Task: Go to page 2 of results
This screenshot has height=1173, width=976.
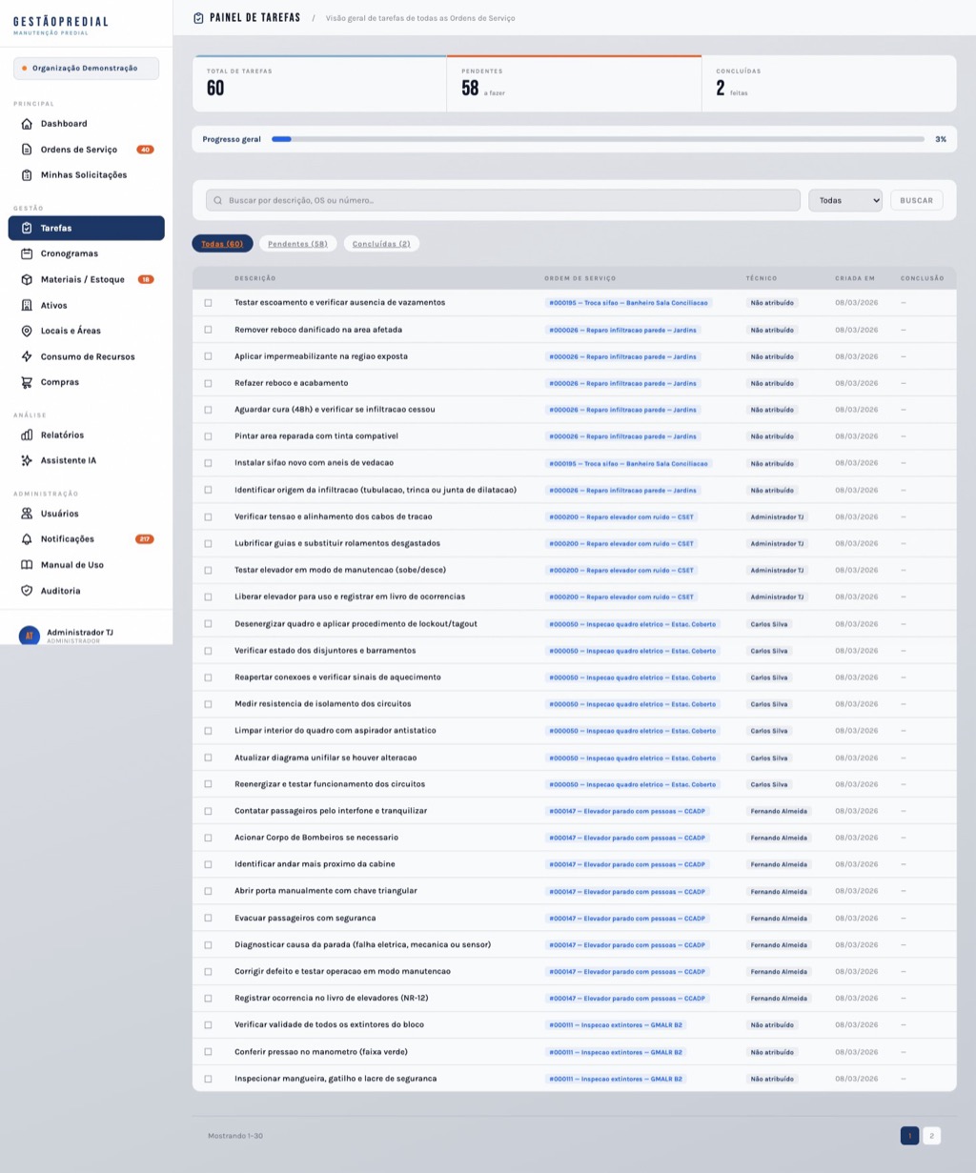Action: click(x=931, y=1136)
